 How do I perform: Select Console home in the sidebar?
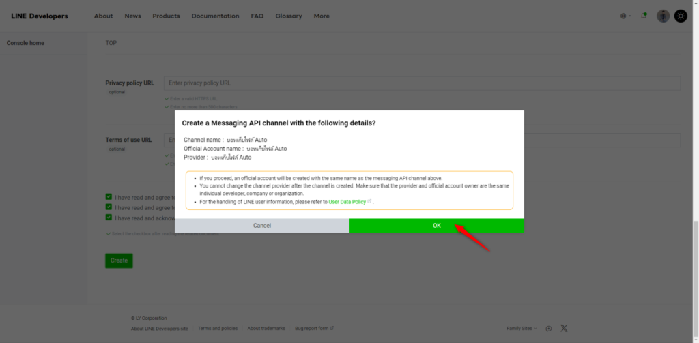point(26,43)
